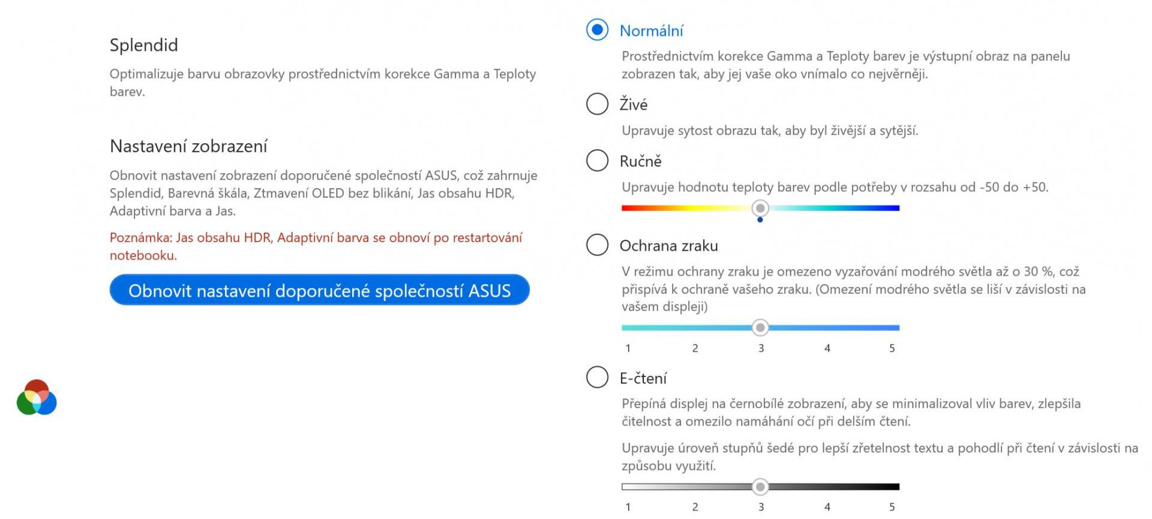Screen dimensions: 1152x519
Task: Select the Živé display mode
Action: (597, 104)
